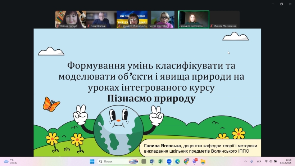
Task: Switch to Google Chrome in taskbar
Action: tap(186, 161)
